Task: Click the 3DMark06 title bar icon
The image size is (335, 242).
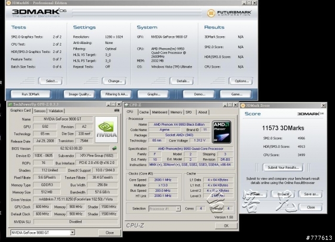Action: 8,3
